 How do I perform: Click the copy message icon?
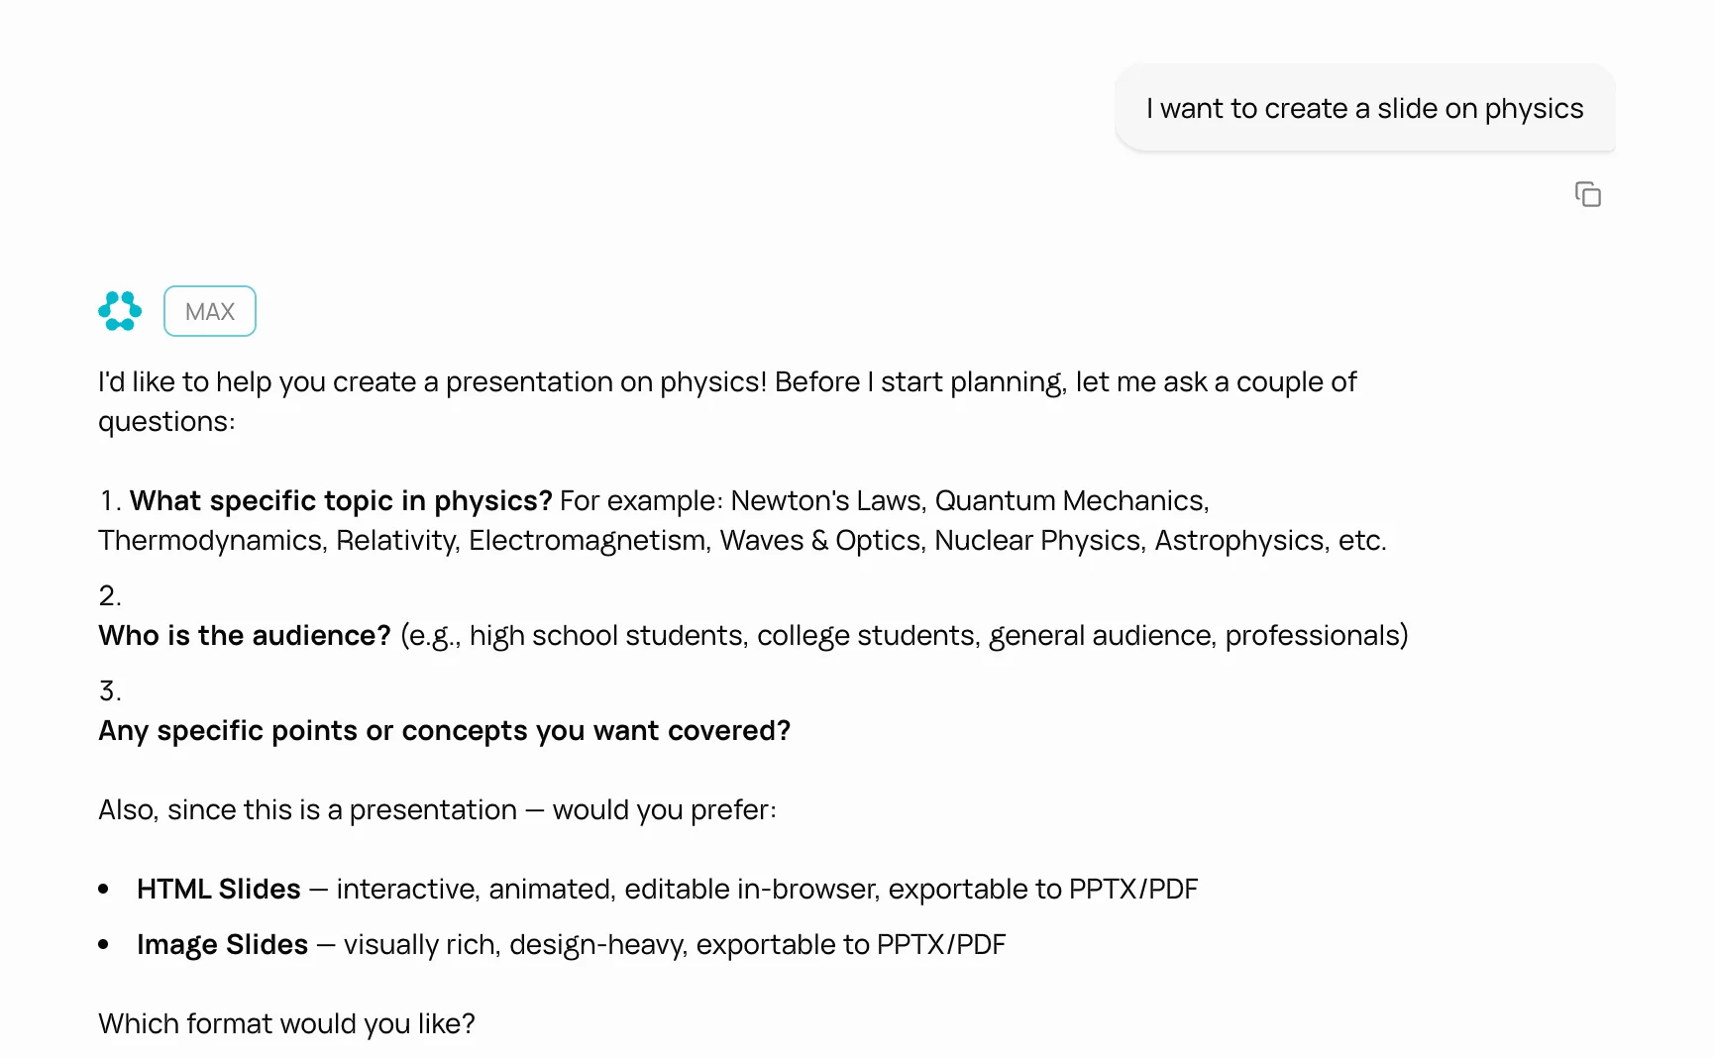coord(1587,194)
